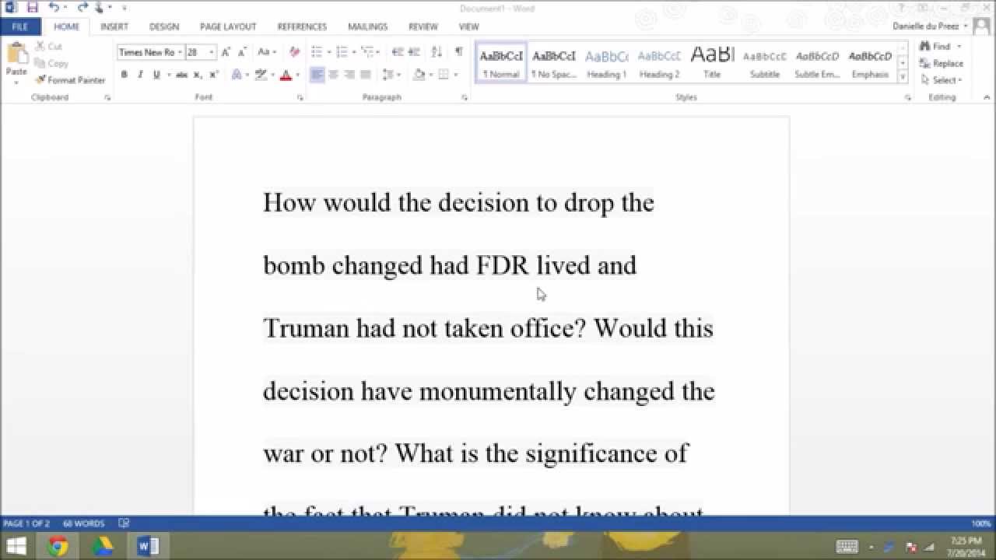This screenshot has width=996, height=560.
Task: Toggle strikethrough formatting
Action: [x=181, y=75]
